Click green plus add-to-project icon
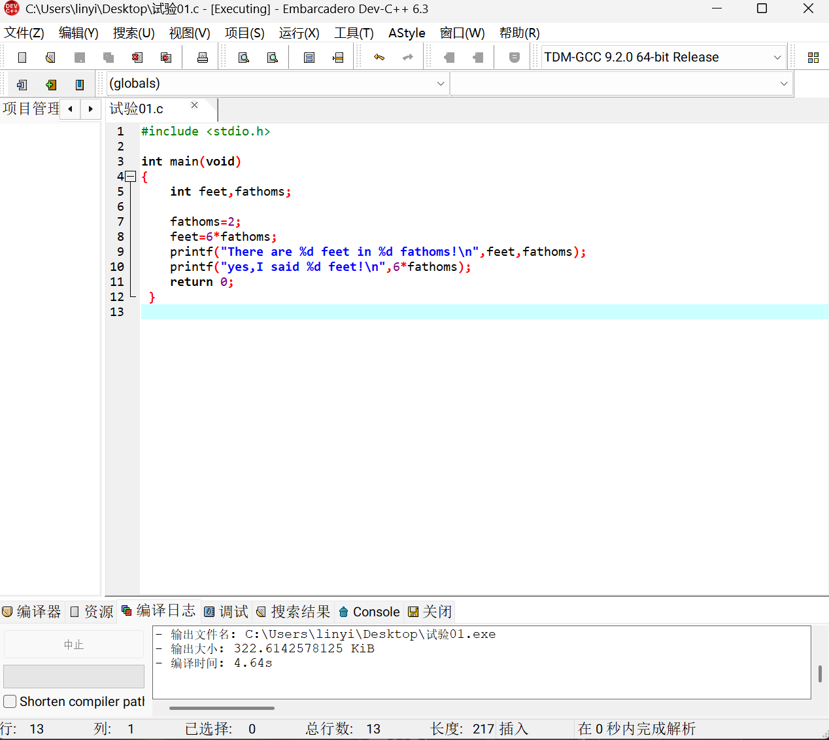 click(51, 84)
